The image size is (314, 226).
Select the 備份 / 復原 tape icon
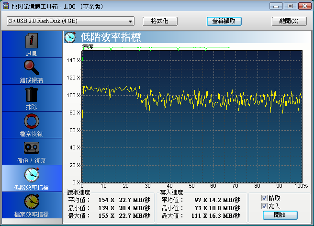[32, 147]
